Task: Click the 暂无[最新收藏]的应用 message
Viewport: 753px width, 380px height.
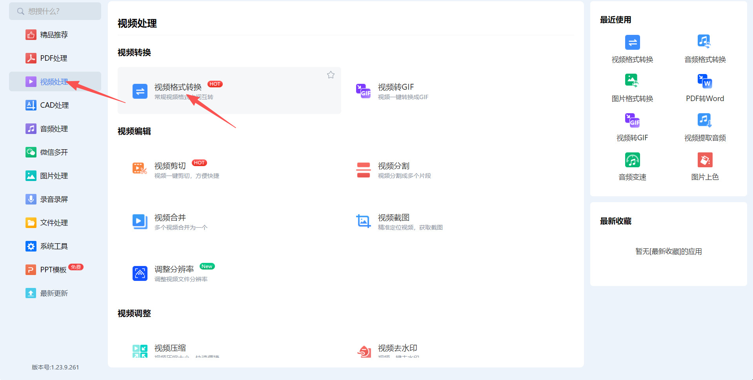Action: pyautogui.click(x=669, y=252)
